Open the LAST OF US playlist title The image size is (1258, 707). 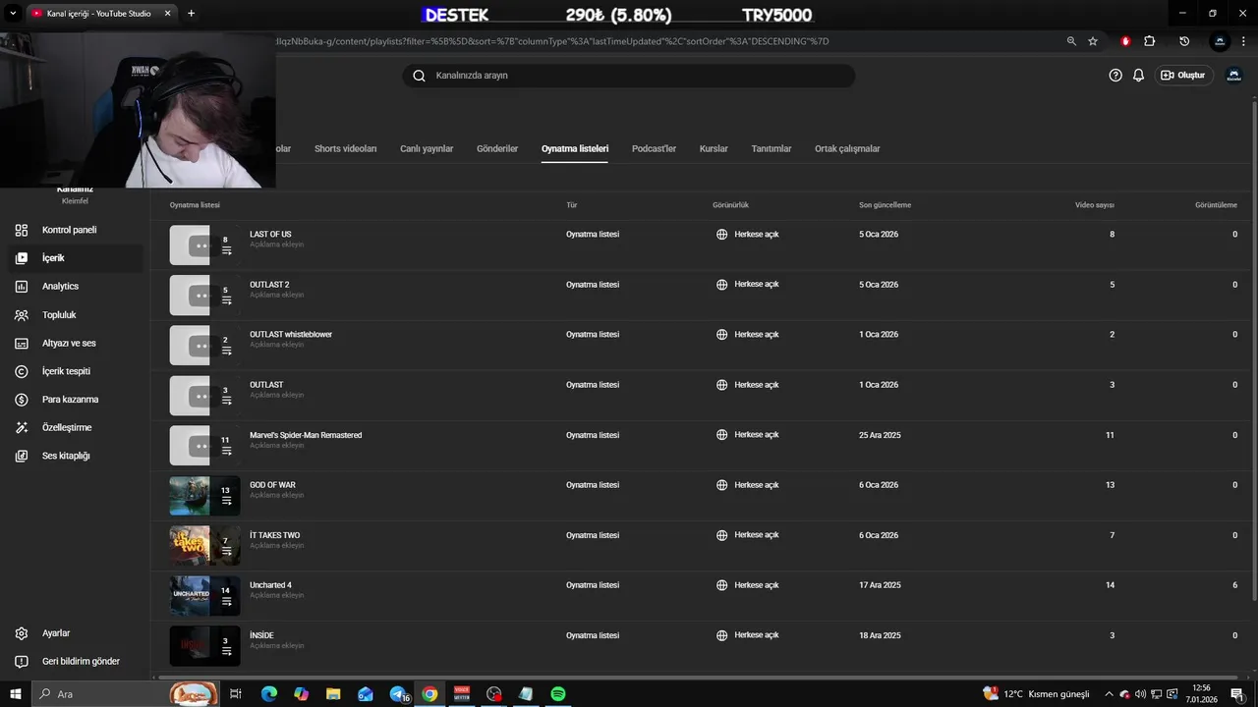[x=270, y=235]
